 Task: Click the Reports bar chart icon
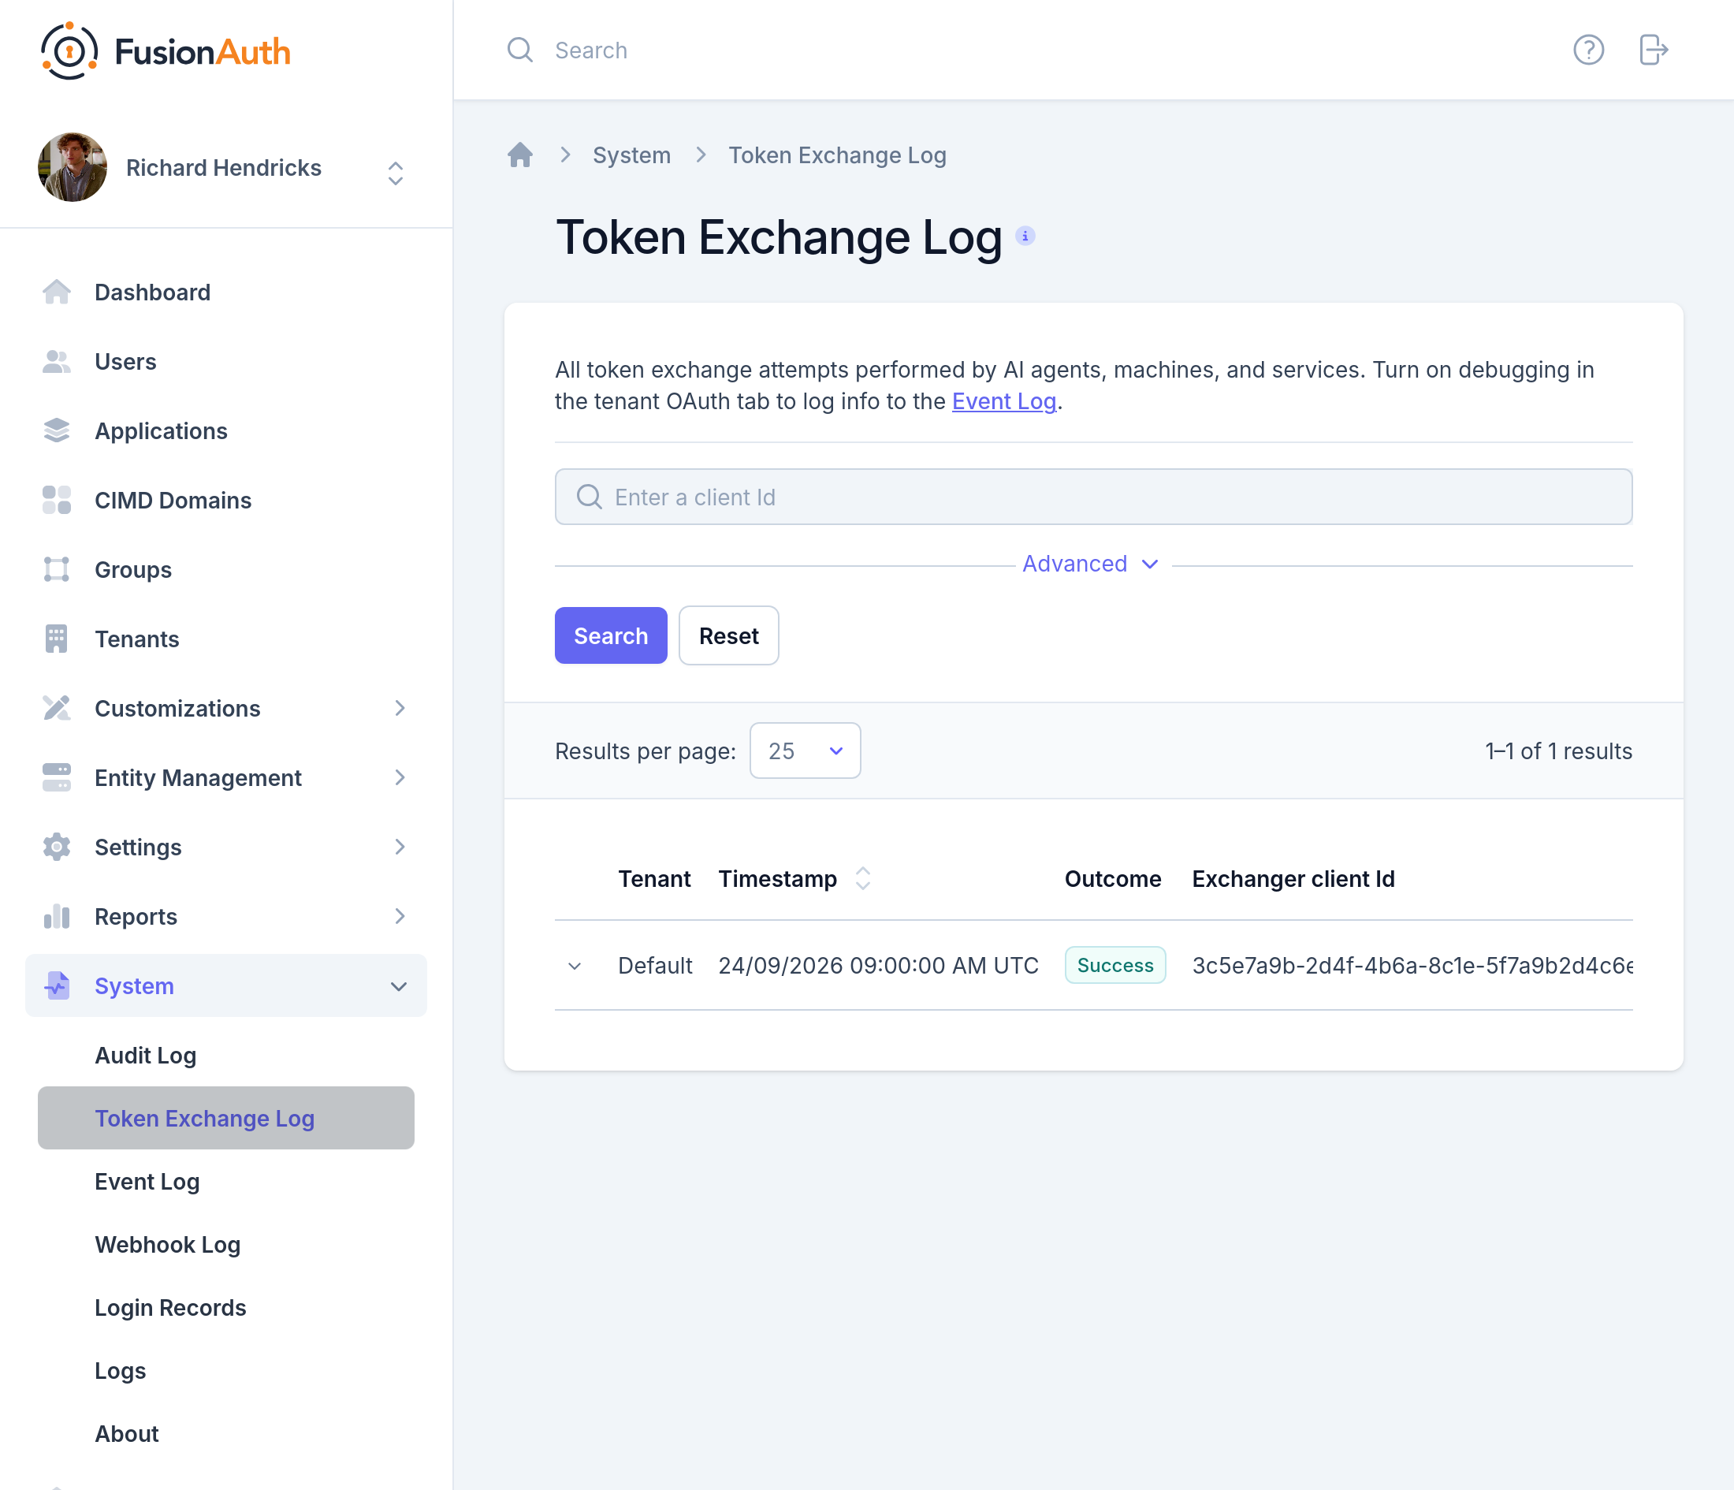point(56,917)
